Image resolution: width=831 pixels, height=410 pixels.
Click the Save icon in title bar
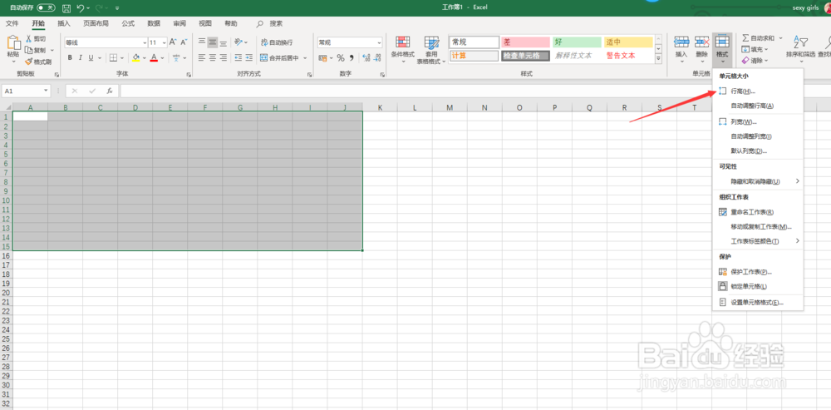[66, 8]
